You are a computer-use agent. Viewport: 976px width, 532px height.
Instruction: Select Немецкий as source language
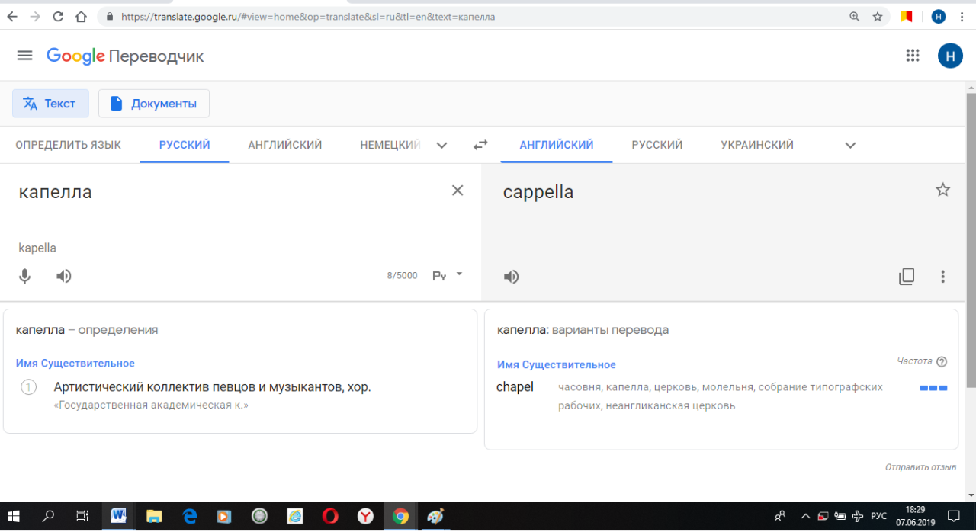pos(390,145)
